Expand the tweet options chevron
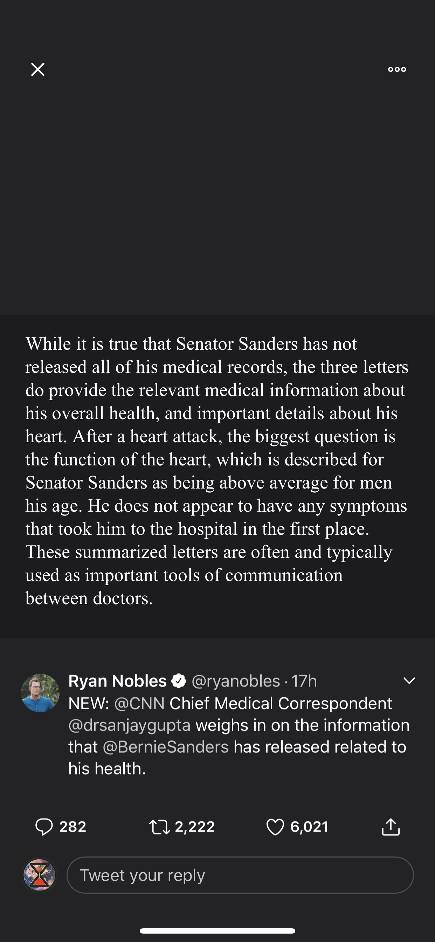 pos(409,681)
